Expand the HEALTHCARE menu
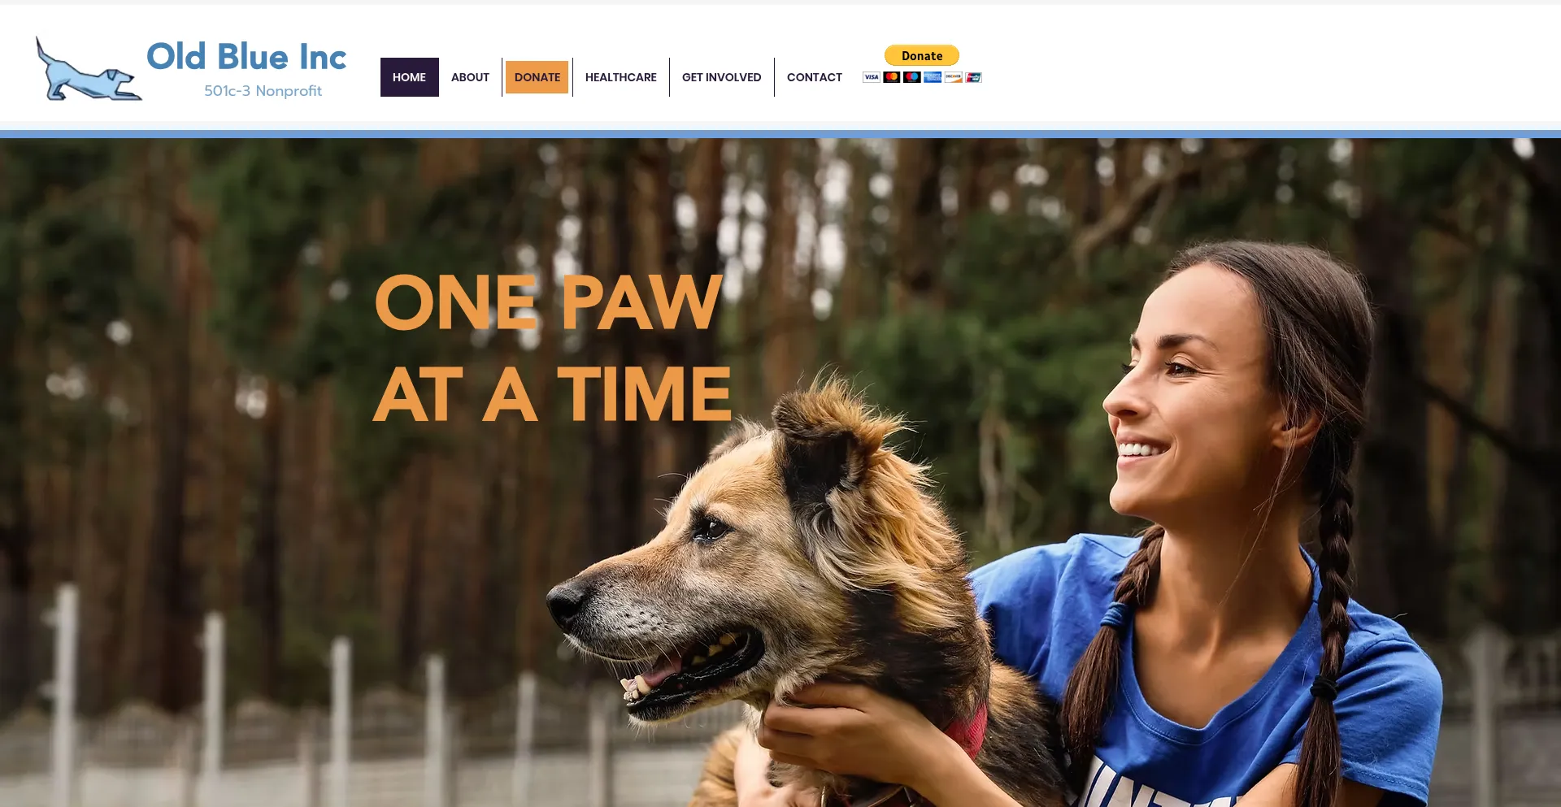The height and width of the screenshot is (807, 1561). [x=621, y=77]
